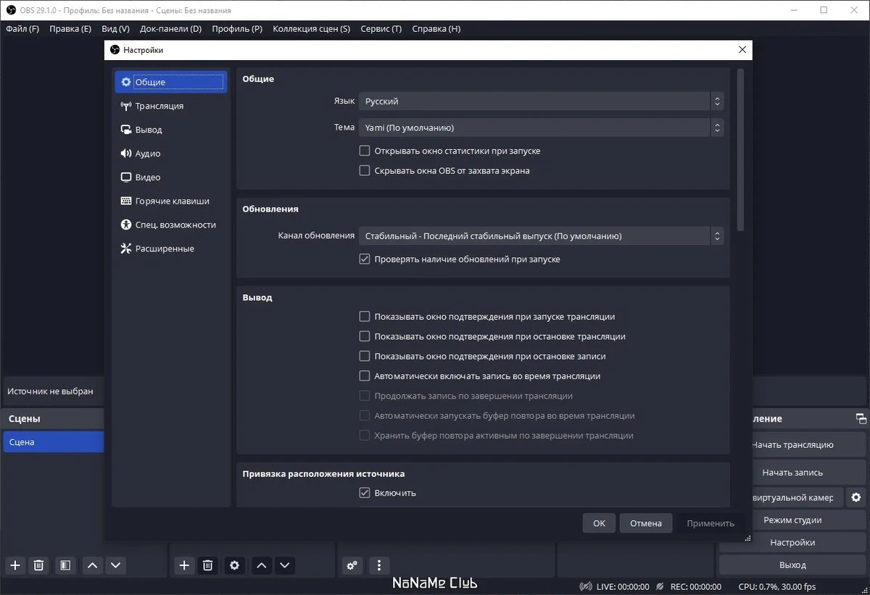Screen dimensions: 870x595
Task: Open the Справка (H) menu
Action: pos(436,29)
